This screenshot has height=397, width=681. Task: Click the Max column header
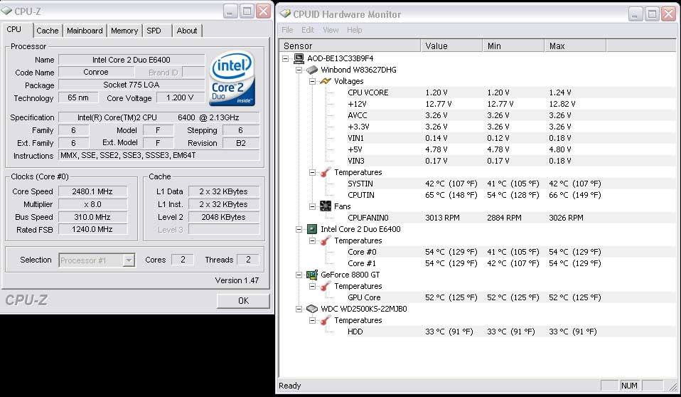pos(575,46)
